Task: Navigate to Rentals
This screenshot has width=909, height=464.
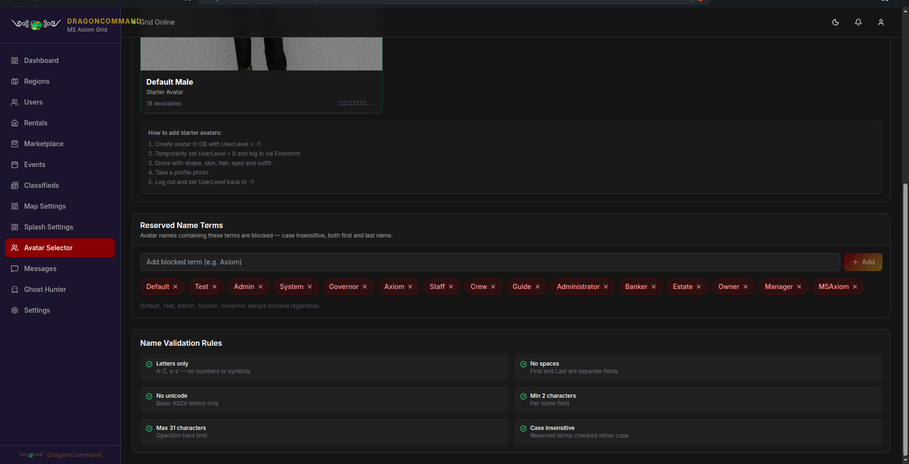Action: pyautogui.click(x=60, y=123)
